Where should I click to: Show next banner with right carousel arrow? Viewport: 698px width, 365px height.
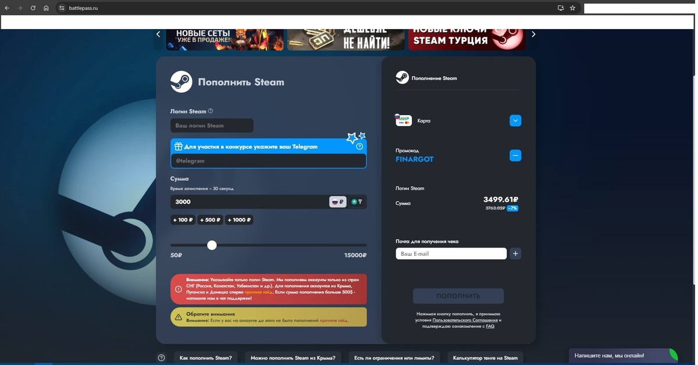(x=533, y=34)
